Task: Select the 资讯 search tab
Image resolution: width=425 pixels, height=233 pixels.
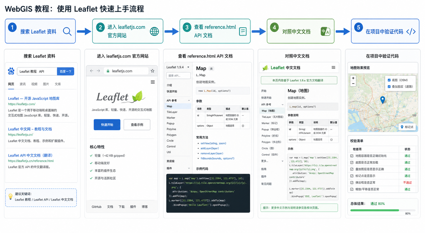Action: pyautogui.click(x=23, y=84)
